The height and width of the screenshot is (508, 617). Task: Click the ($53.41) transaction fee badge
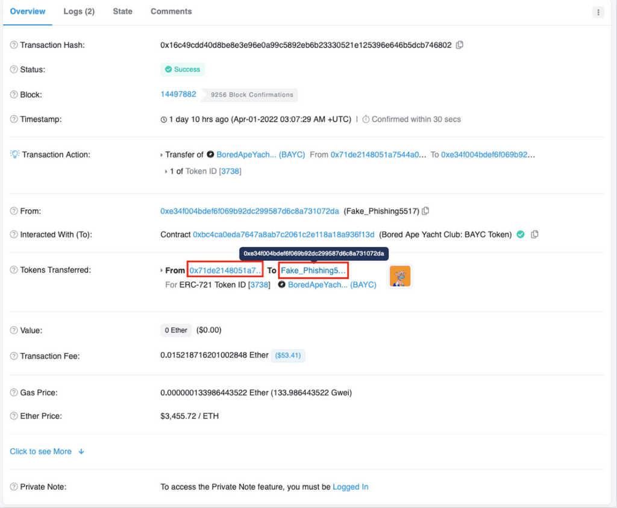287,356
